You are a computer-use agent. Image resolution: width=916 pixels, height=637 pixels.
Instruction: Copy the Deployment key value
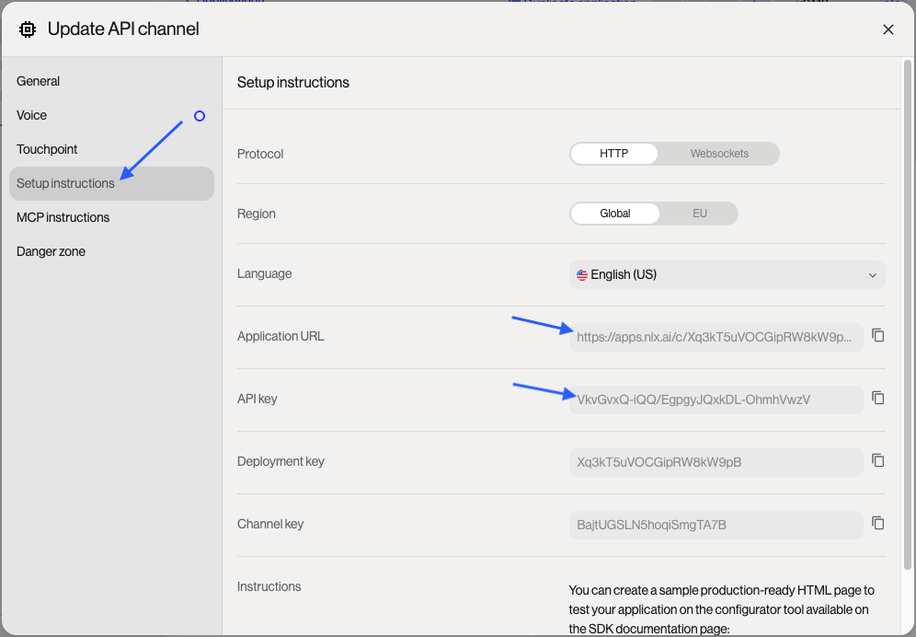877,461
